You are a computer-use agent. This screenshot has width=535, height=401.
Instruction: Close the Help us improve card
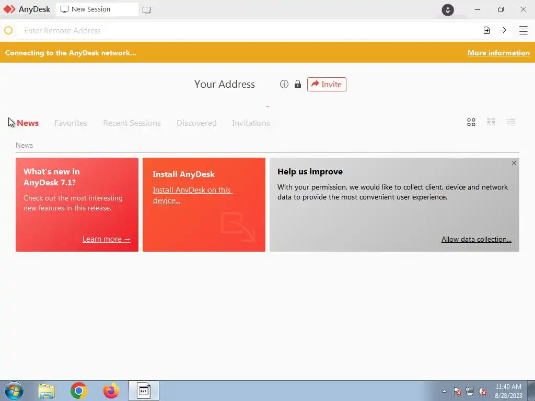514,163
